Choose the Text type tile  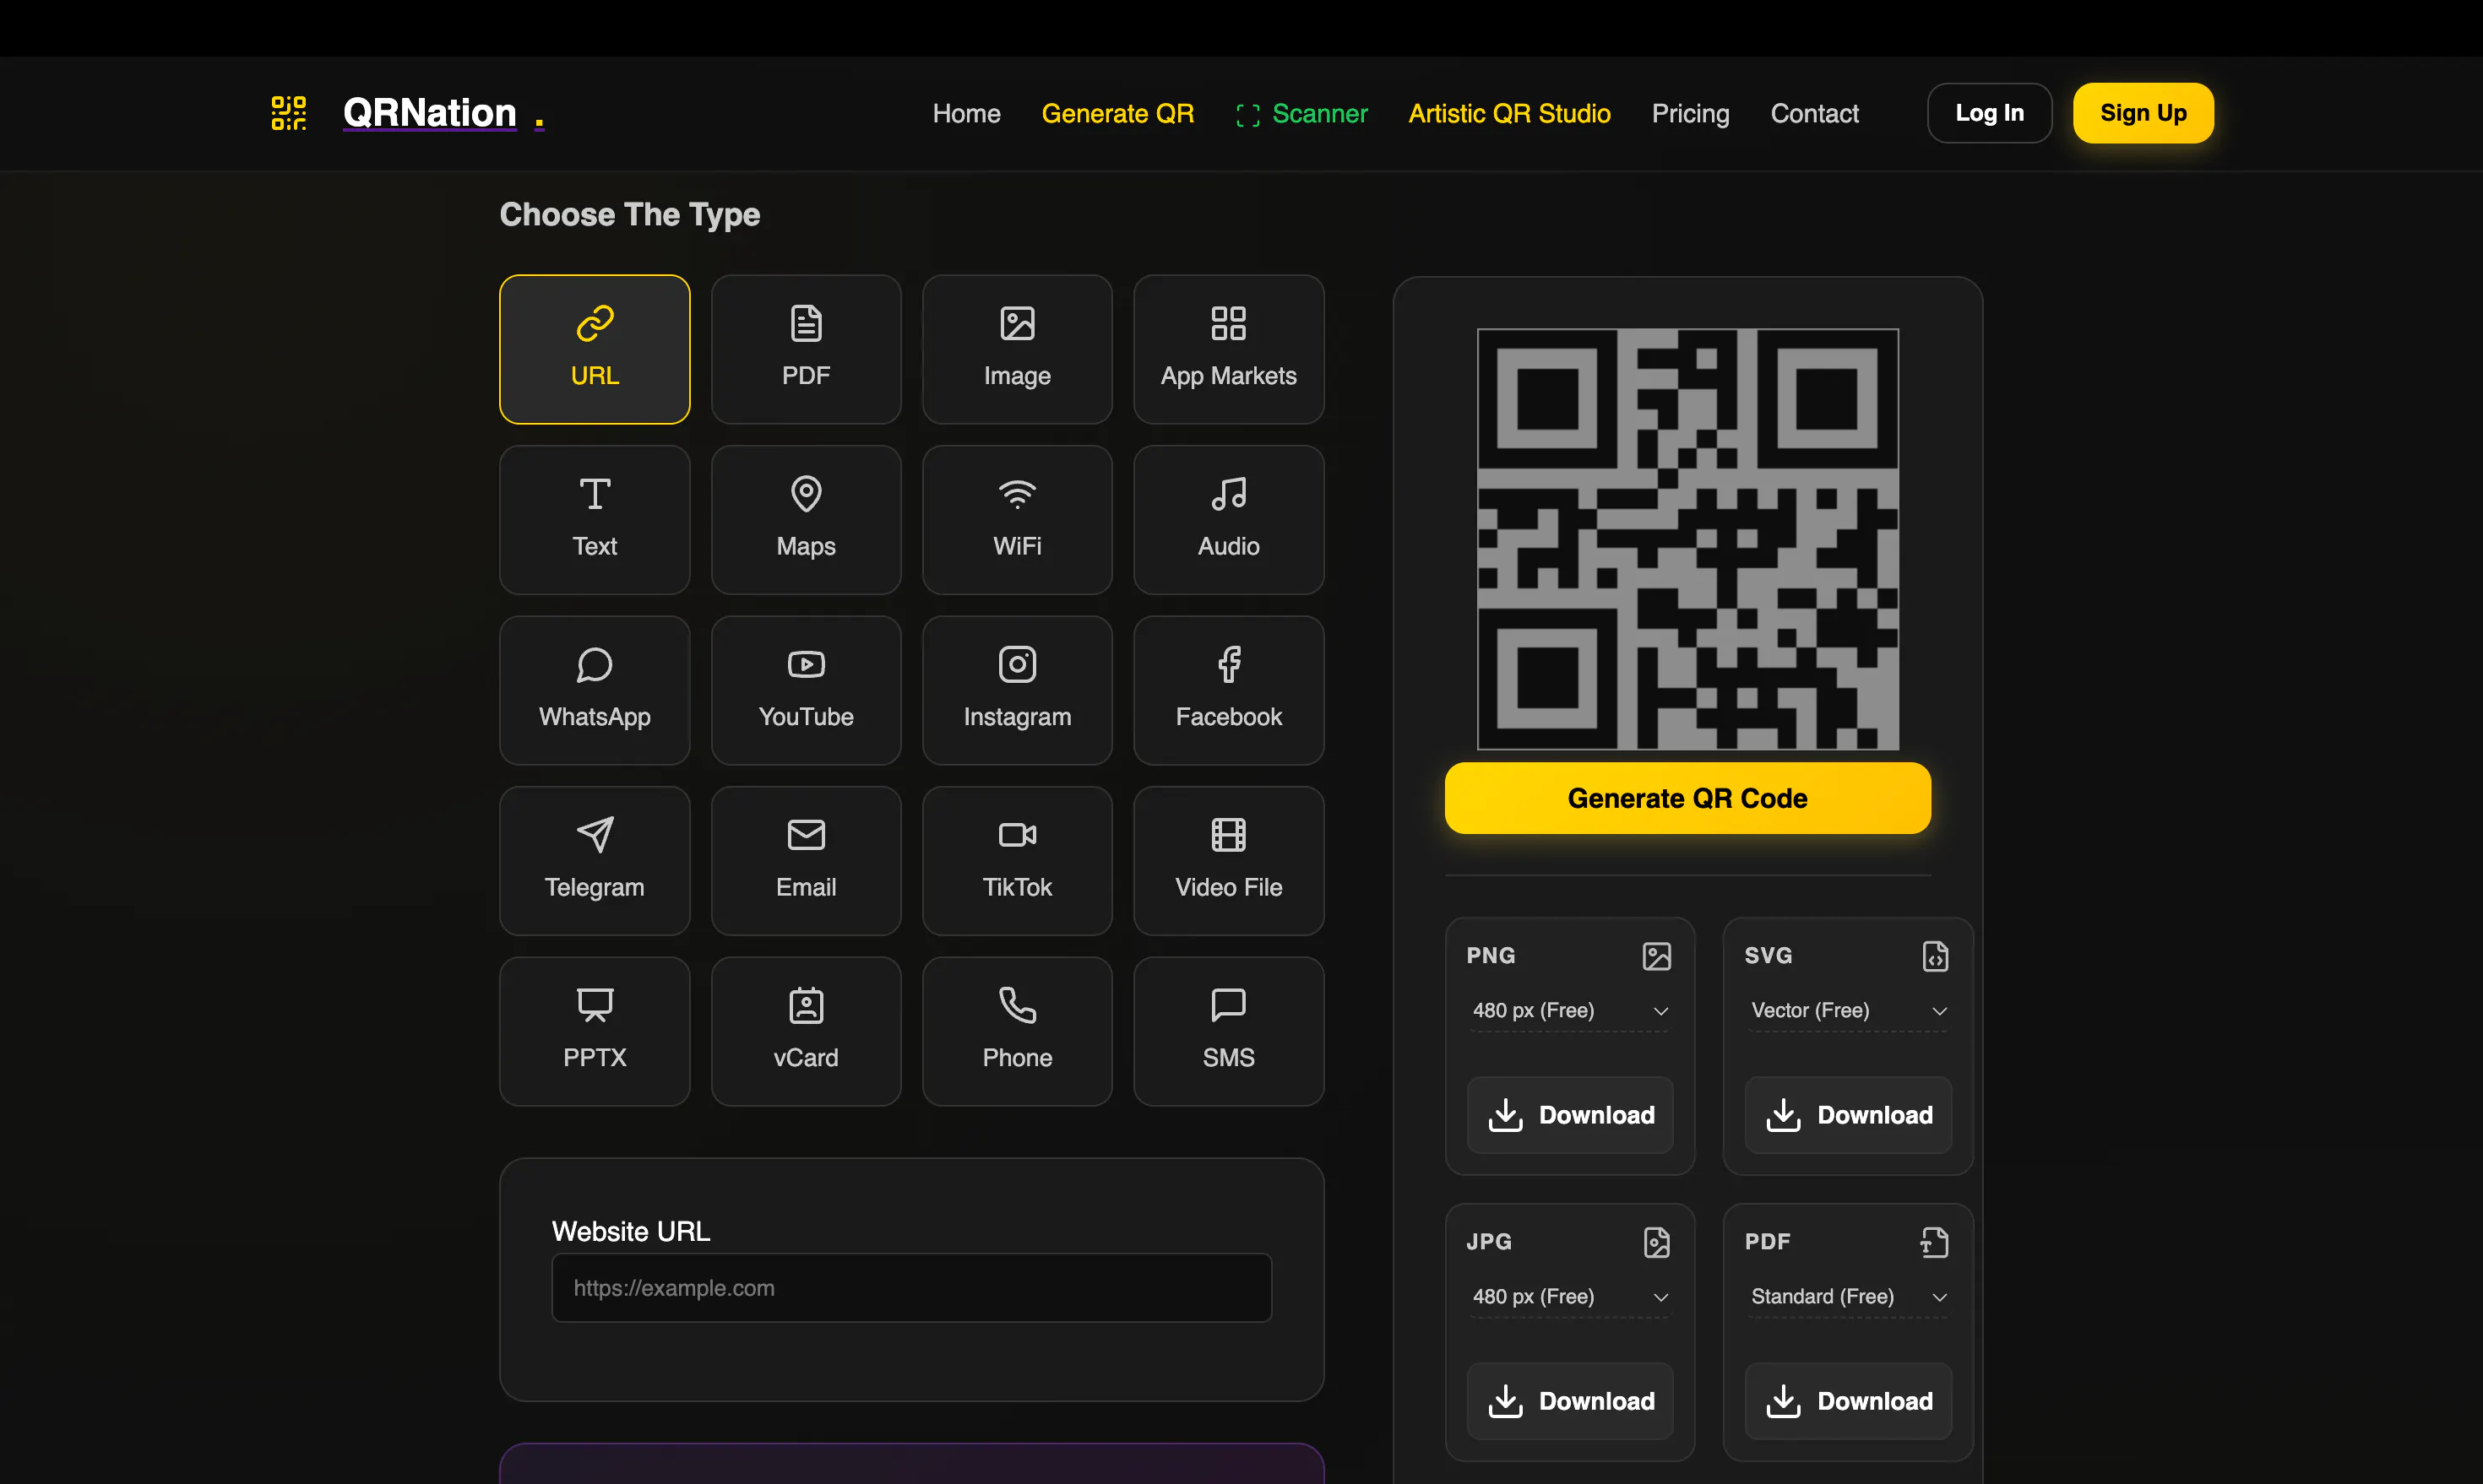coord(595,520)
